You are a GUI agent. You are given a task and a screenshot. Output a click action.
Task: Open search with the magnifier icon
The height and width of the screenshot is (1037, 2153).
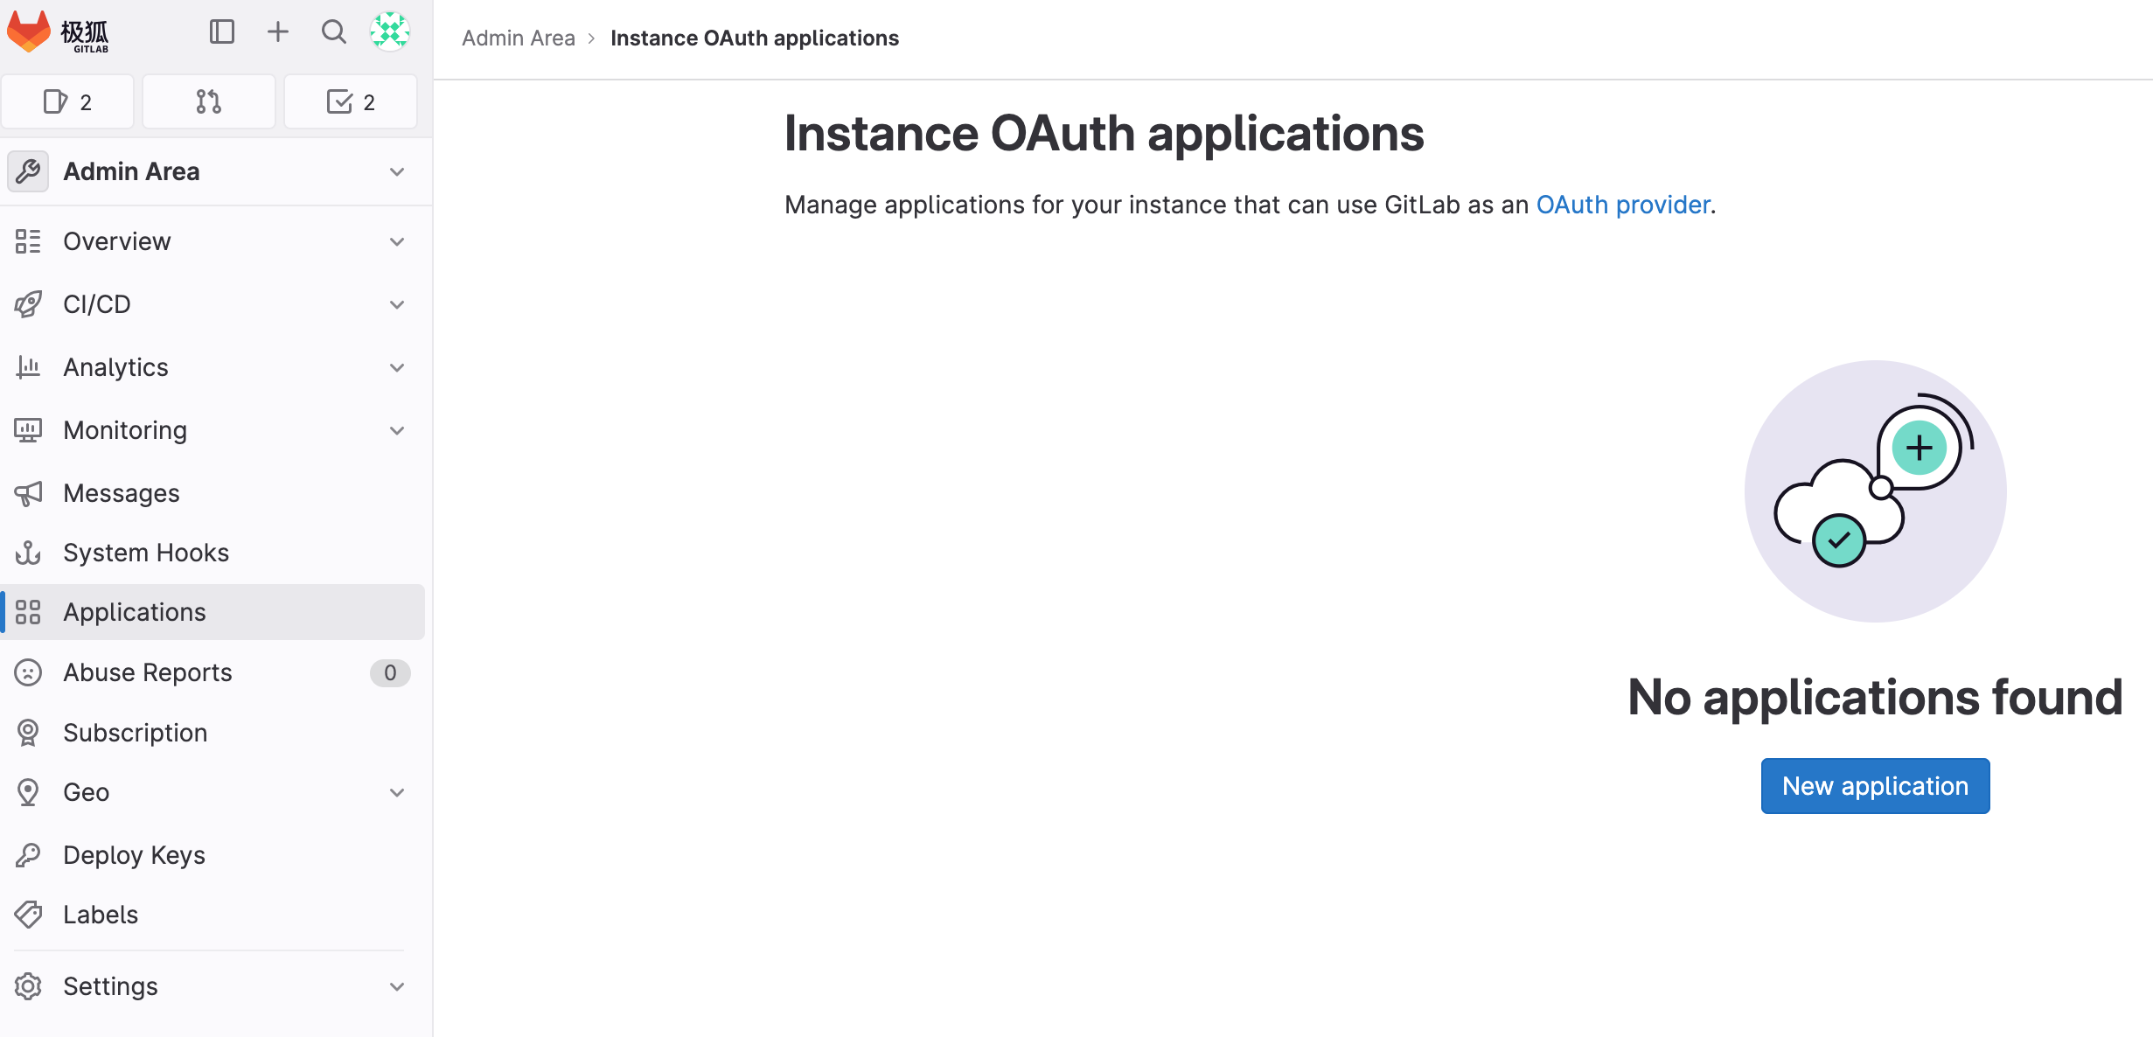tap(333, 32)
